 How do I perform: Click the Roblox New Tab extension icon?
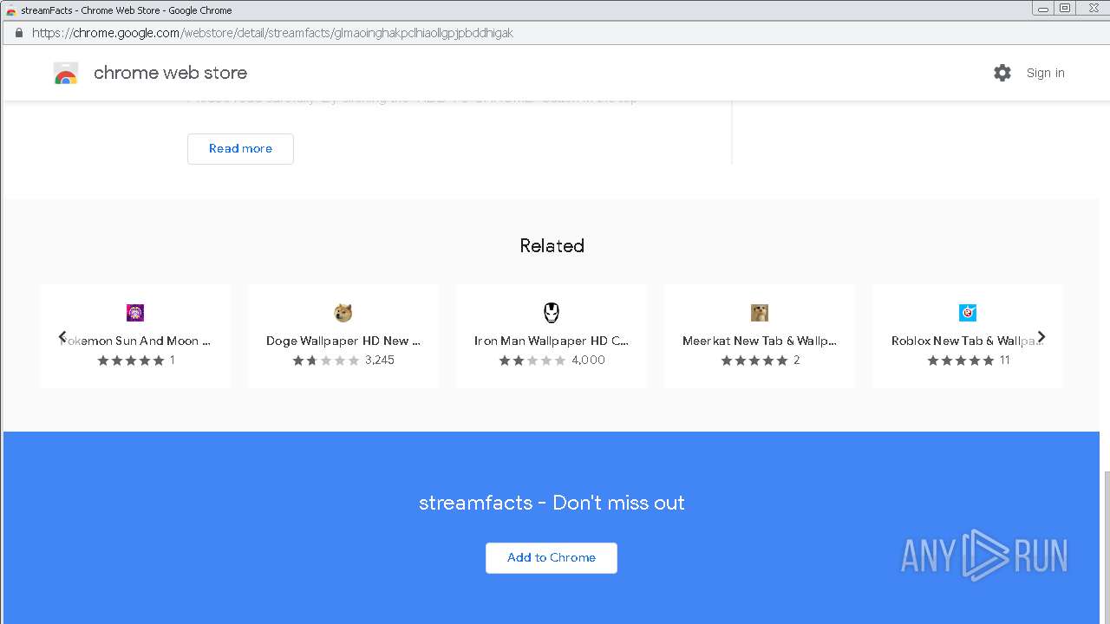tap(968, 313)
